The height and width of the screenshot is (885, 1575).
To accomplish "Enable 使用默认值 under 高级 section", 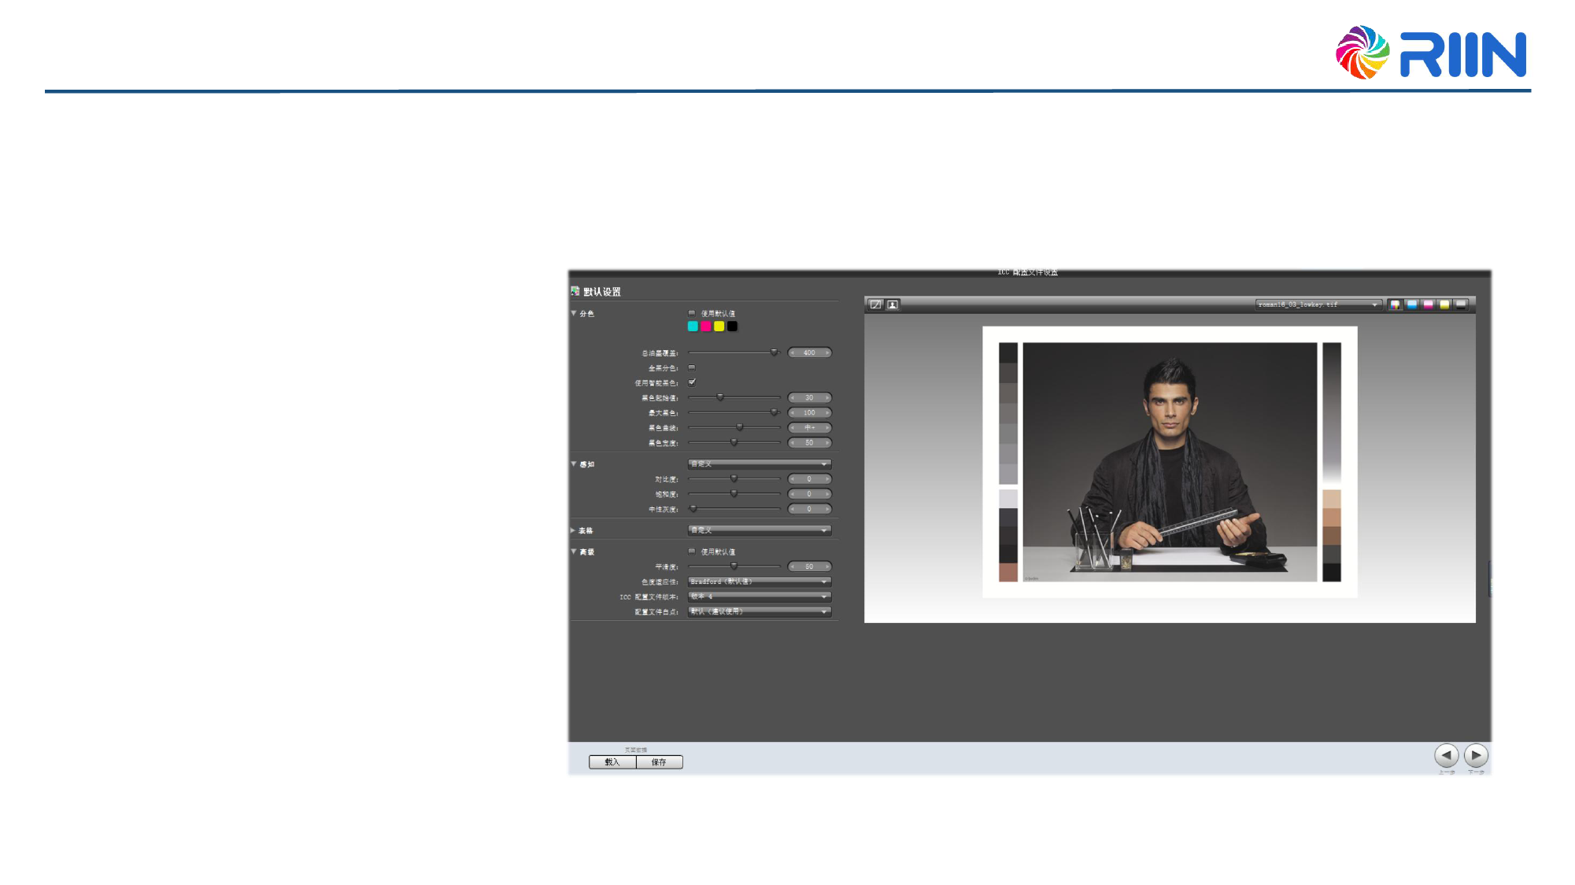I will 692,551.
